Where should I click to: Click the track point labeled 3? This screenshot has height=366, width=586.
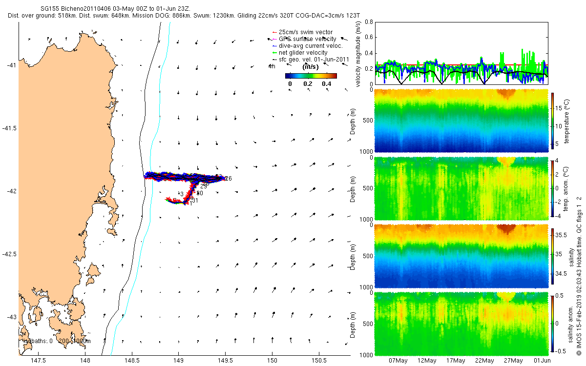(x=181, y=194)
